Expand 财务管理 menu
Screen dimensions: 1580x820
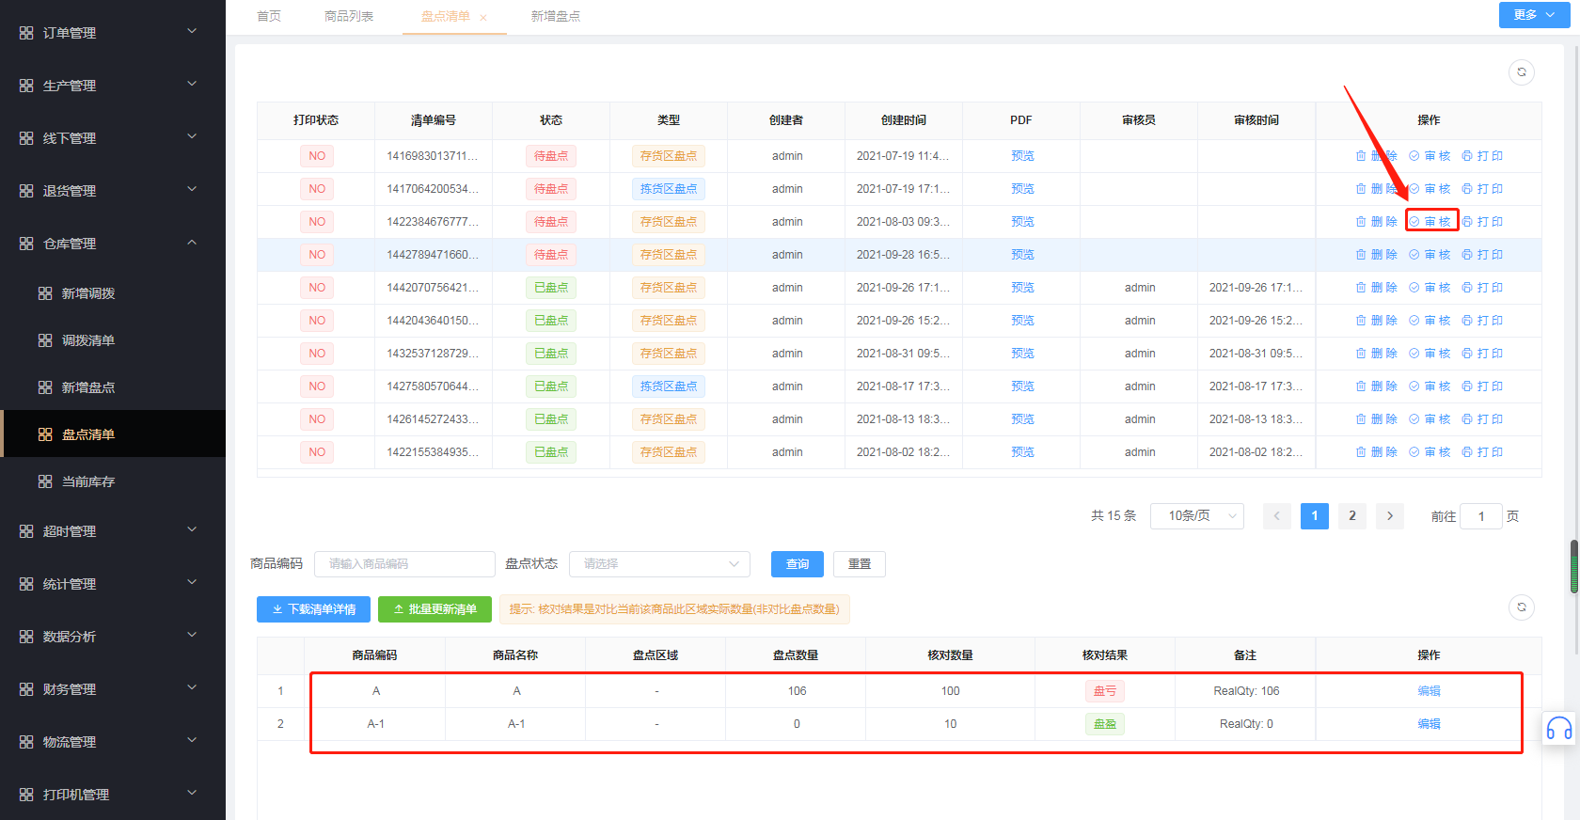[x=113, y=689]
